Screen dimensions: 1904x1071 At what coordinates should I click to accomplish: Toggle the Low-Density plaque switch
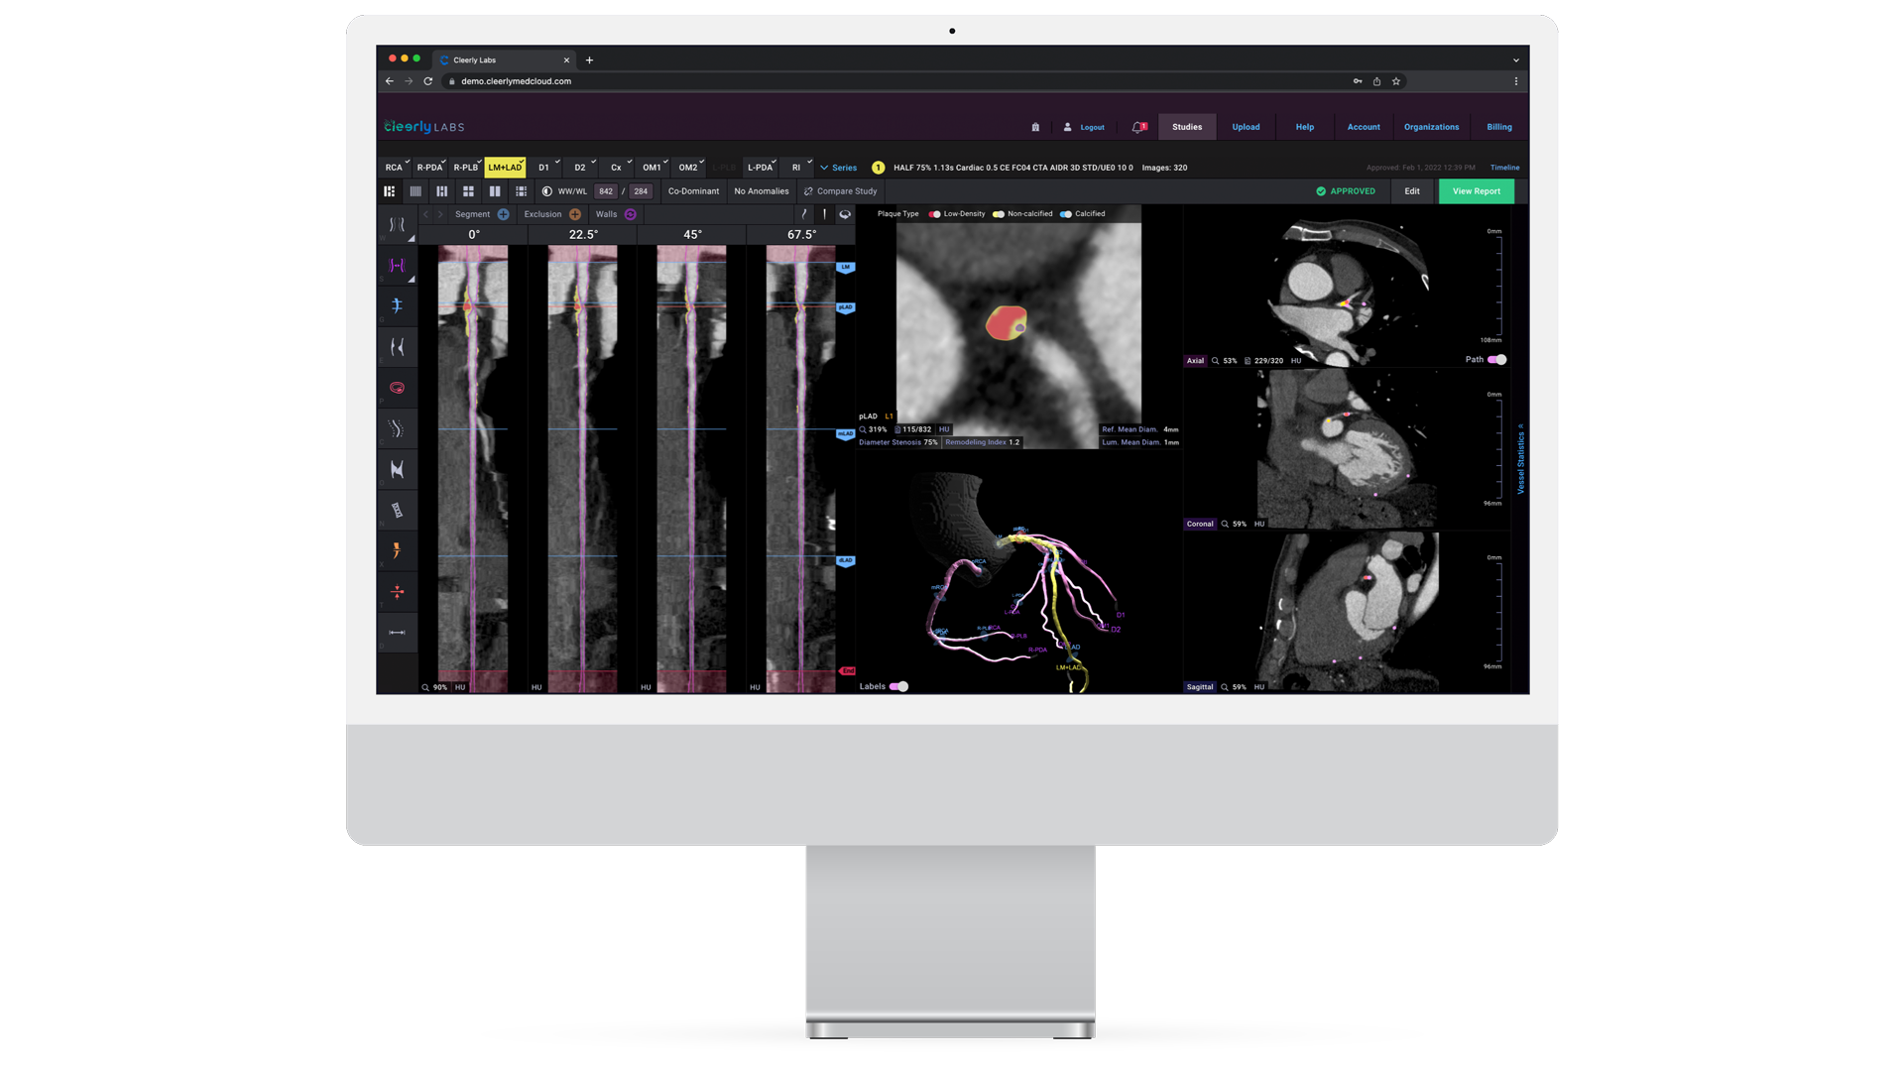(x=934, y=214)
